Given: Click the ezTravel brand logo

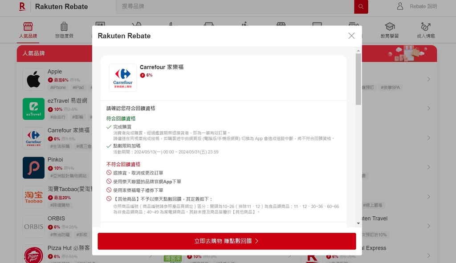Looking at the screenshot, I should click(33, 109).
